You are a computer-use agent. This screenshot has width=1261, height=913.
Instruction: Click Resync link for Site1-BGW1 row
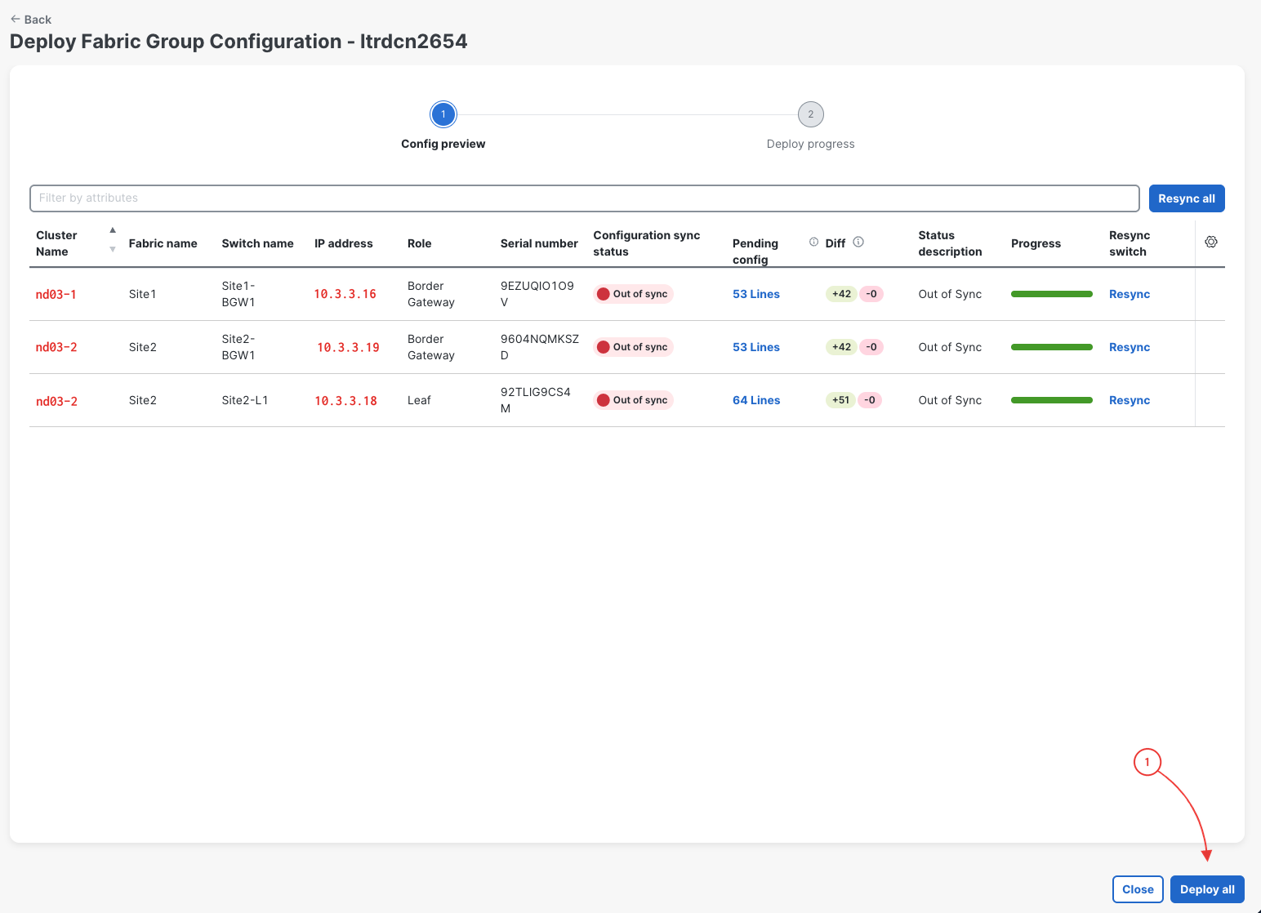click(x=1130, y=294)
